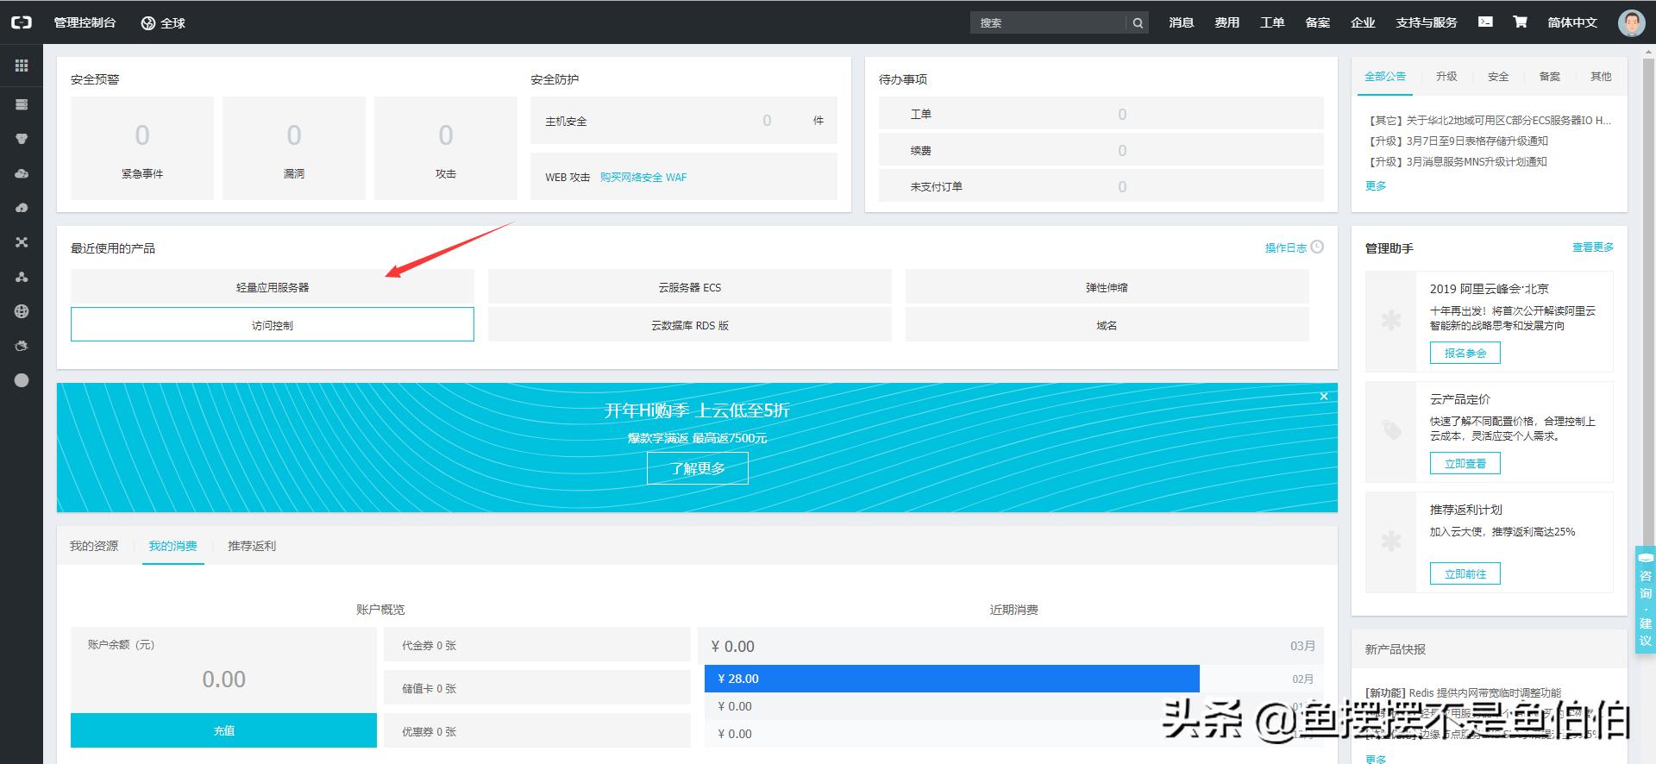Open the product grid menu icon in sidebar
Screen dimensions: 1656x764
click(x=22, y=66)
